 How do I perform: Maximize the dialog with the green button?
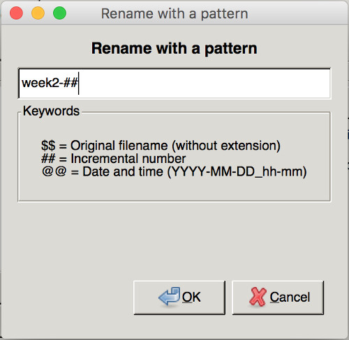[59, 13]
